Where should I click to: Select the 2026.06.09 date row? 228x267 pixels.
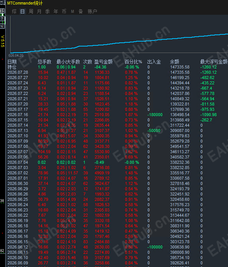click(18, 263)
